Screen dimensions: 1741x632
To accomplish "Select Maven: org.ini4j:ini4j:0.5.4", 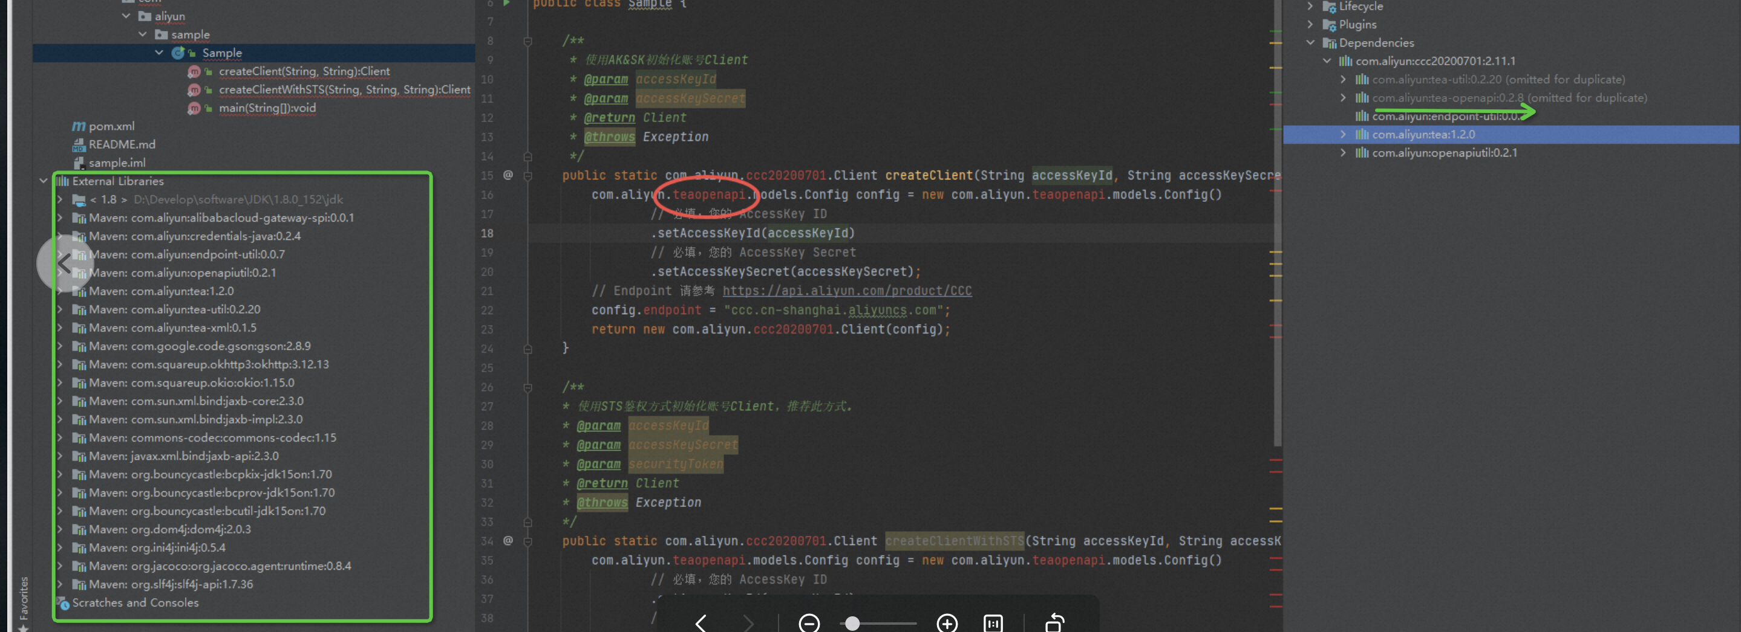I will click(157, 547).
